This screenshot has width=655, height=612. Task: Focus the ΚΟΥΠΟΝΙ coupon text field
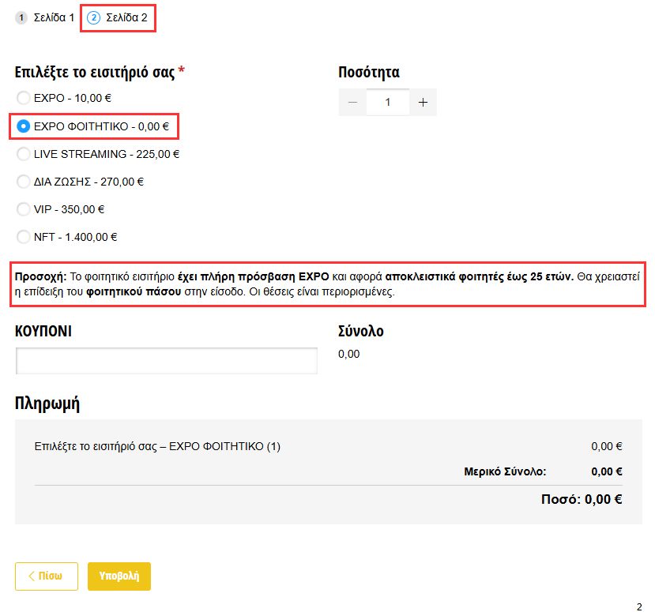click(166, 361)
